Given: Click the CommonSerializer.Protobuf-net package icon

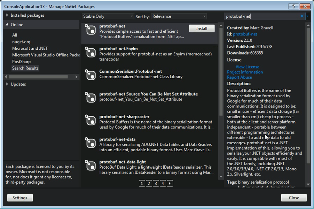Looking at the screenshot, I should 90,75.
